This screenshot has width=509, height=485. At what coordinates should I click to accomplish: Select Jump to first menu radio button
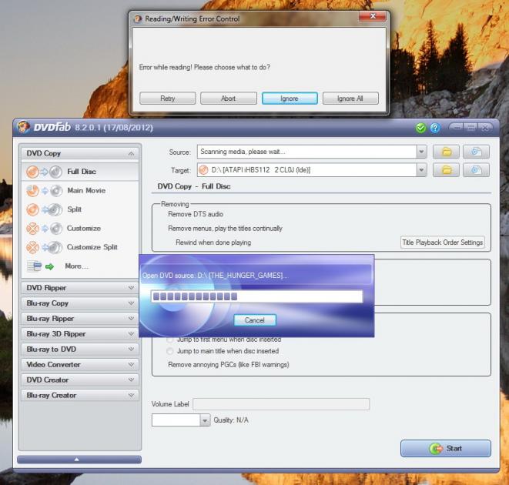(x=169, y=339)
